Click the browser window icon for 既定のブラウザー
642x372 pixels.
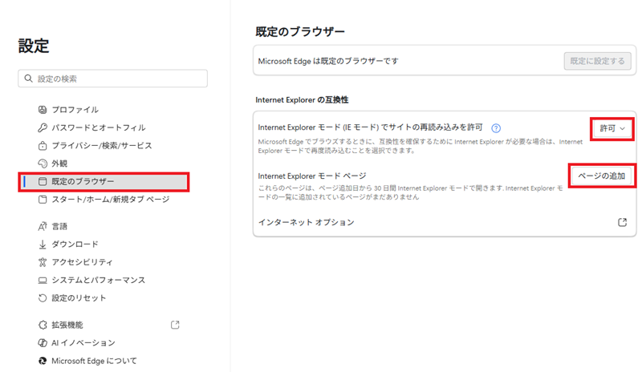43,181
